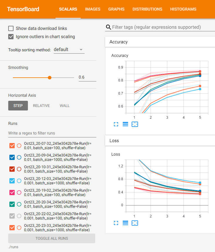Set horizontal axis to RELATIVE
Image resolution: width=215 pixels, height=252 pixels.
coord(41,106)
